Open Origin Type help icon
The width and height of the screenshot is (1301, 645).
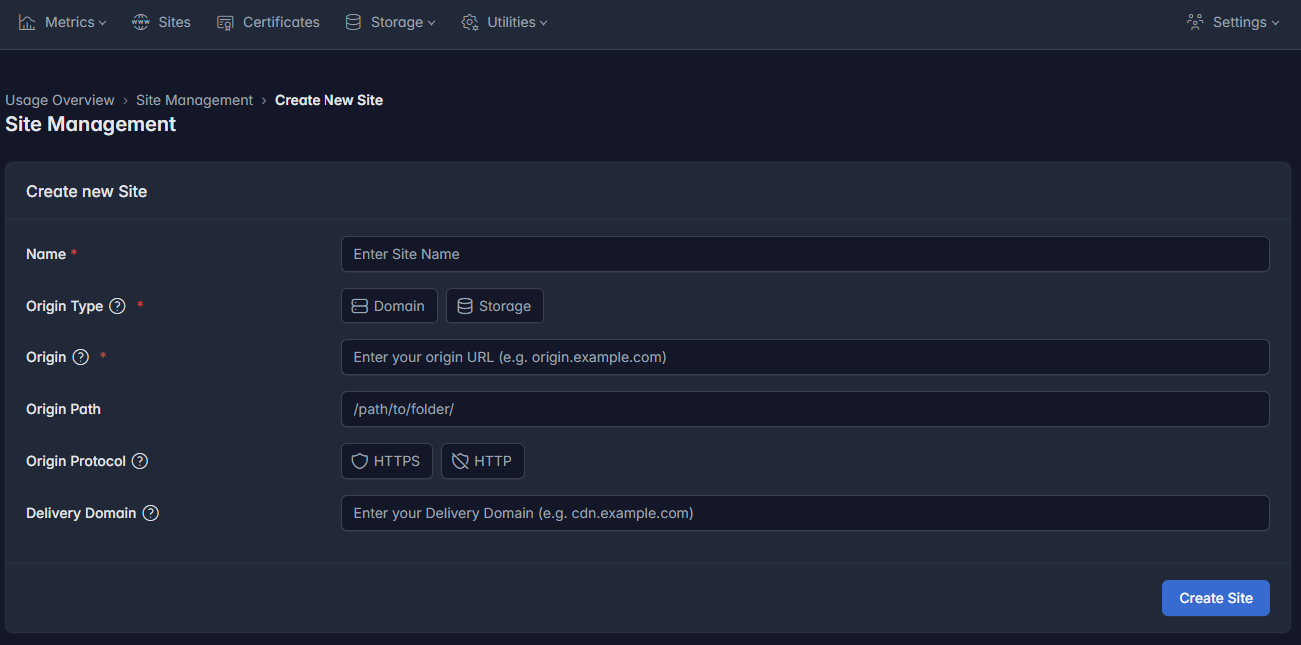pyautogui.click(x=117, y=306)
